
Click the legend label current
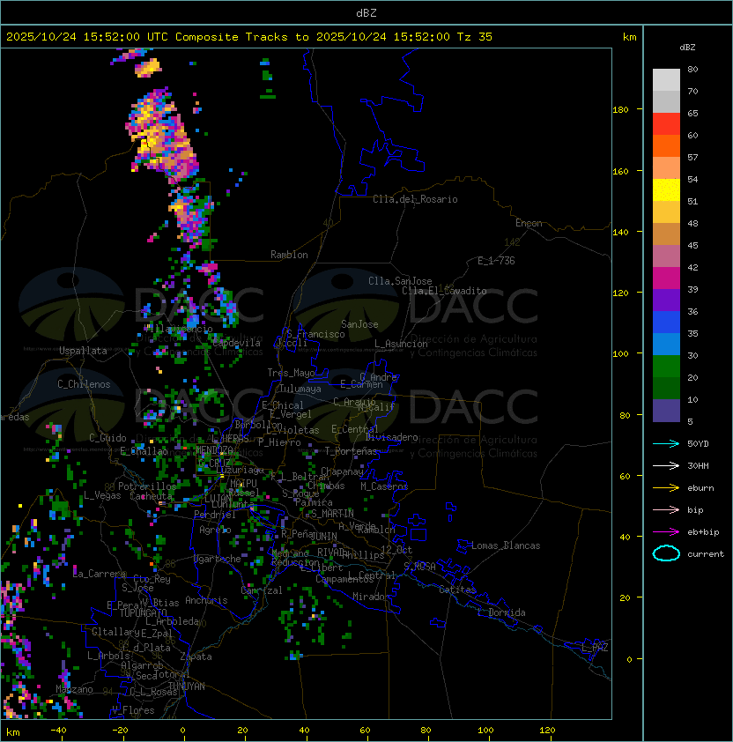tap(706, 554)
